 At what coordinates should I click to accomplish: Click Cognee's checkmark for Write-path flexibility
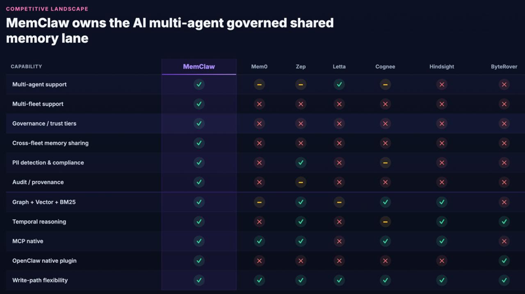click(x=385, y=280)
